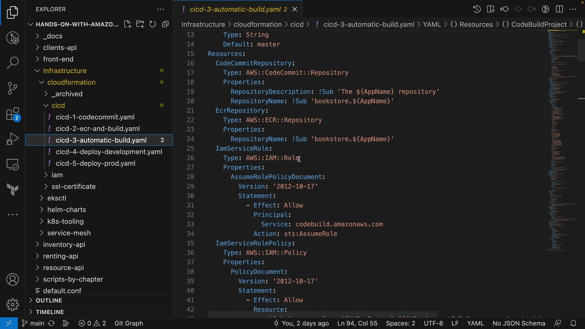Collapse all folders in Explorer
585x329 pixels.
pos(165,24)
